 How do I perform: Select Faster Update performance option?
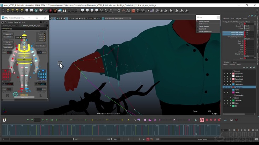(x=204, y=26)
